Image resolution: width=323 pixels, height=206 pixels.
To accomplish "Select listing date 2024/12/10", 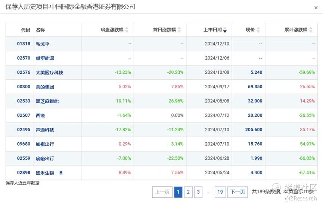I will 217,44.
